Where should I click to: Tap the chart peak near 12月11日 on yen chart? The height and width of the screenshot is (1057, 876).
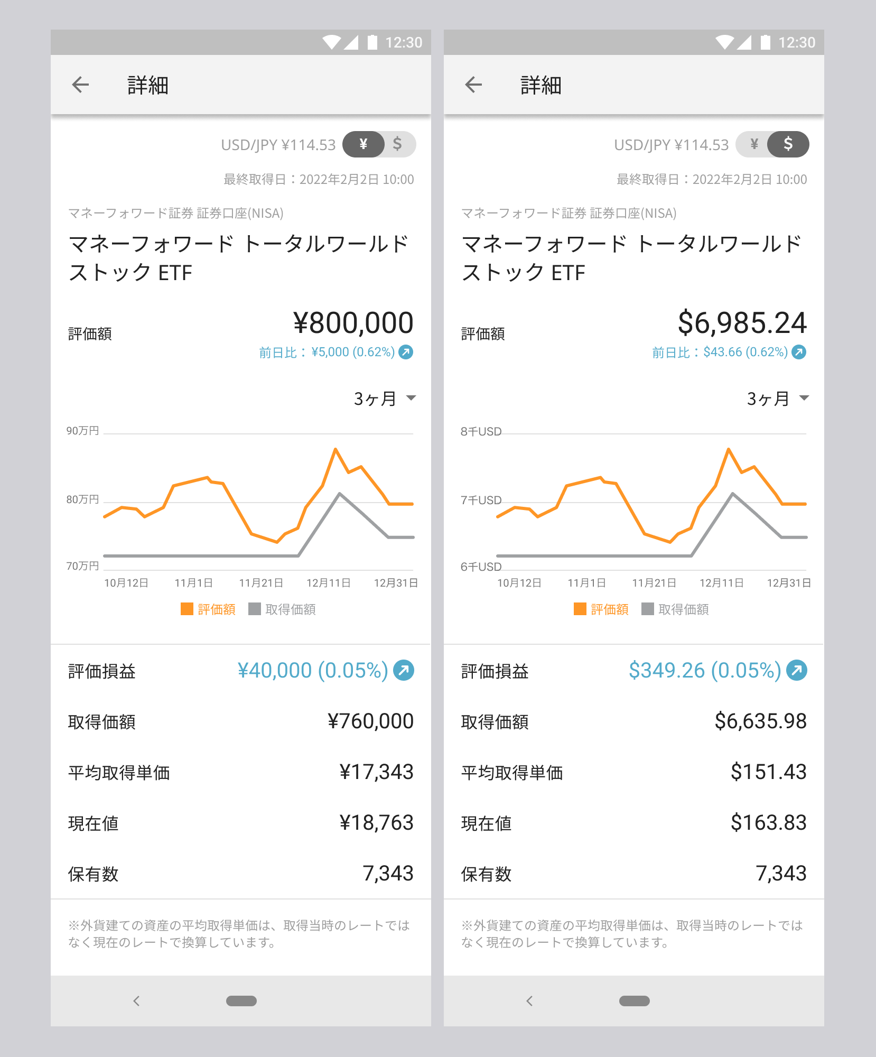click(x=336, y=449)
